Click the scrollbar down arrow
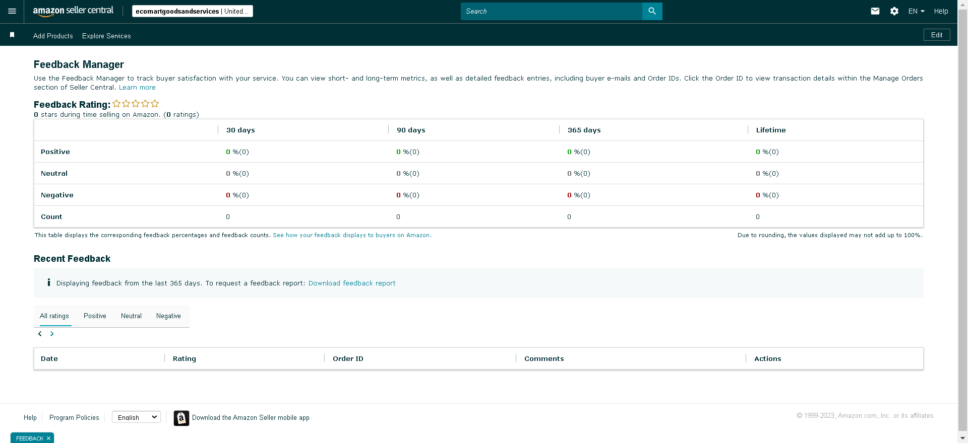This screenshot has width=968, height=443. click(962, 438)
